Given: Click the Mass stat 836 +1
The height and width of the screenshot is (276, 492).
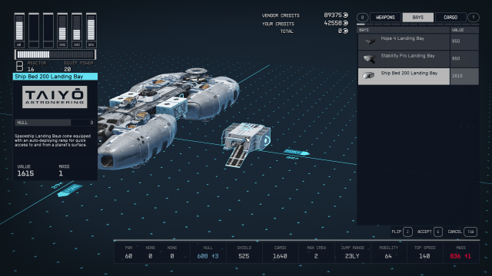Looking at the screenshot, I should tap(460, 256).
